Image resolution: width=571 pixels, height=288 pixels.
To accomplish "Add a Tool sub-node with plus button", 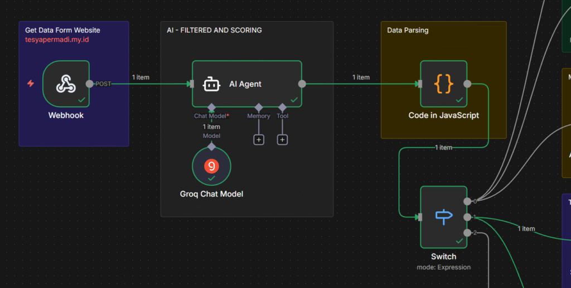I will pyautogui.click(x=283, y=140).
